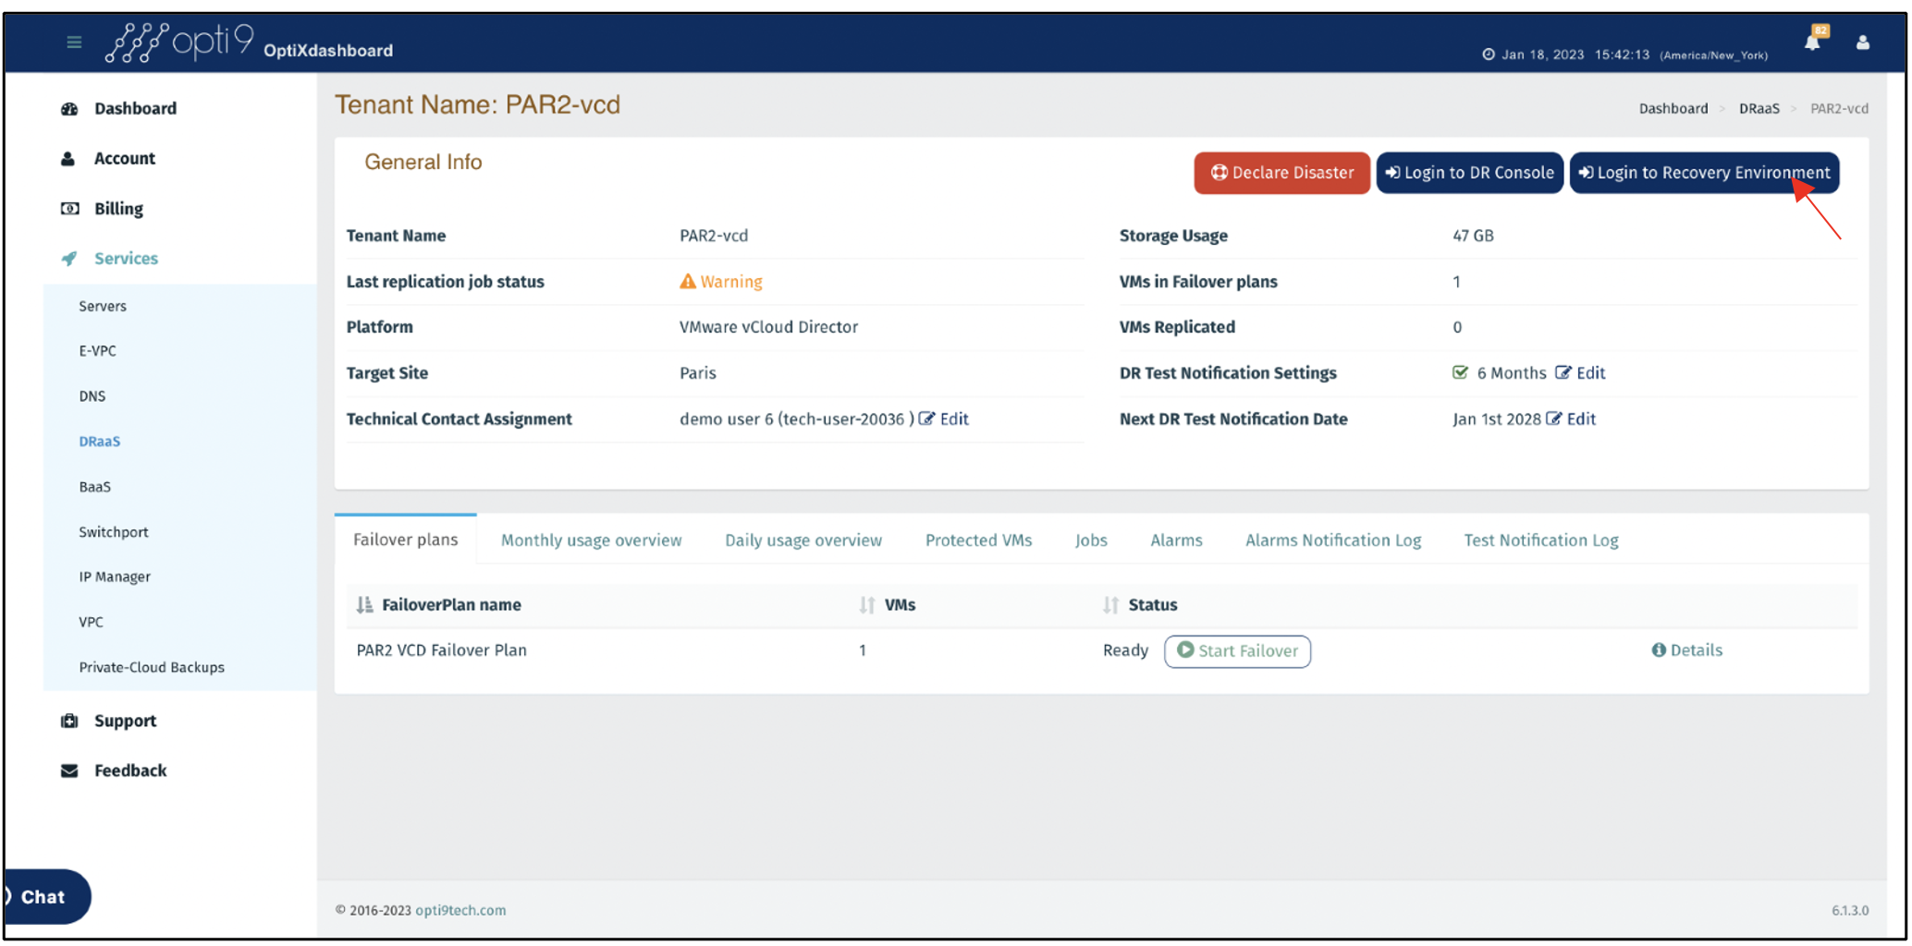The width and height of the screenshot is (1912, 946).
Task: Click the OptiXdashboard title text
Action: click(328, 51)
